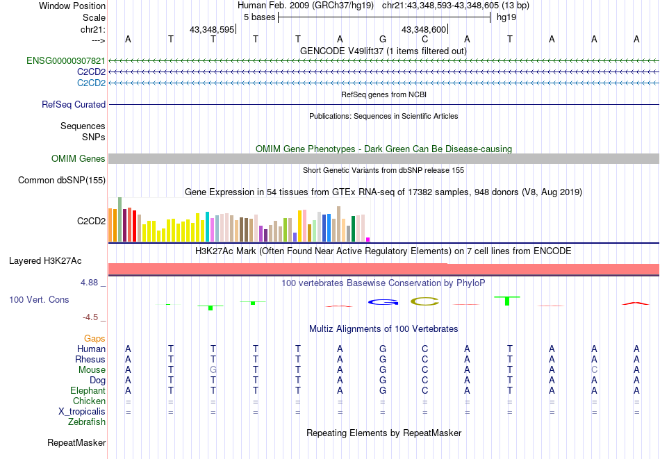The image size is (660, 459).
Task: Click the C2CD2 label beside GTEx bar chart
Action: pyautogui.click(x=91, y=221)
